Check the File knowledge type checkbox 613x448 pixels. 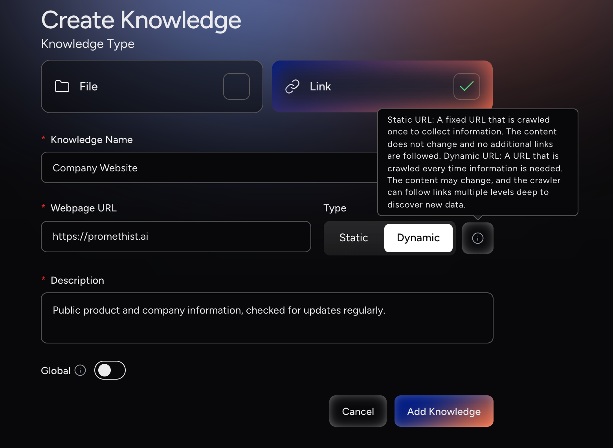point(237,86)
